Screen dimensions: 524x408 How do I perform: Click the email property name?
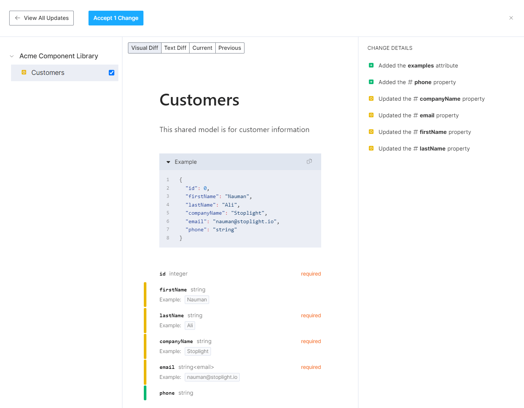[x=167, y=367]
